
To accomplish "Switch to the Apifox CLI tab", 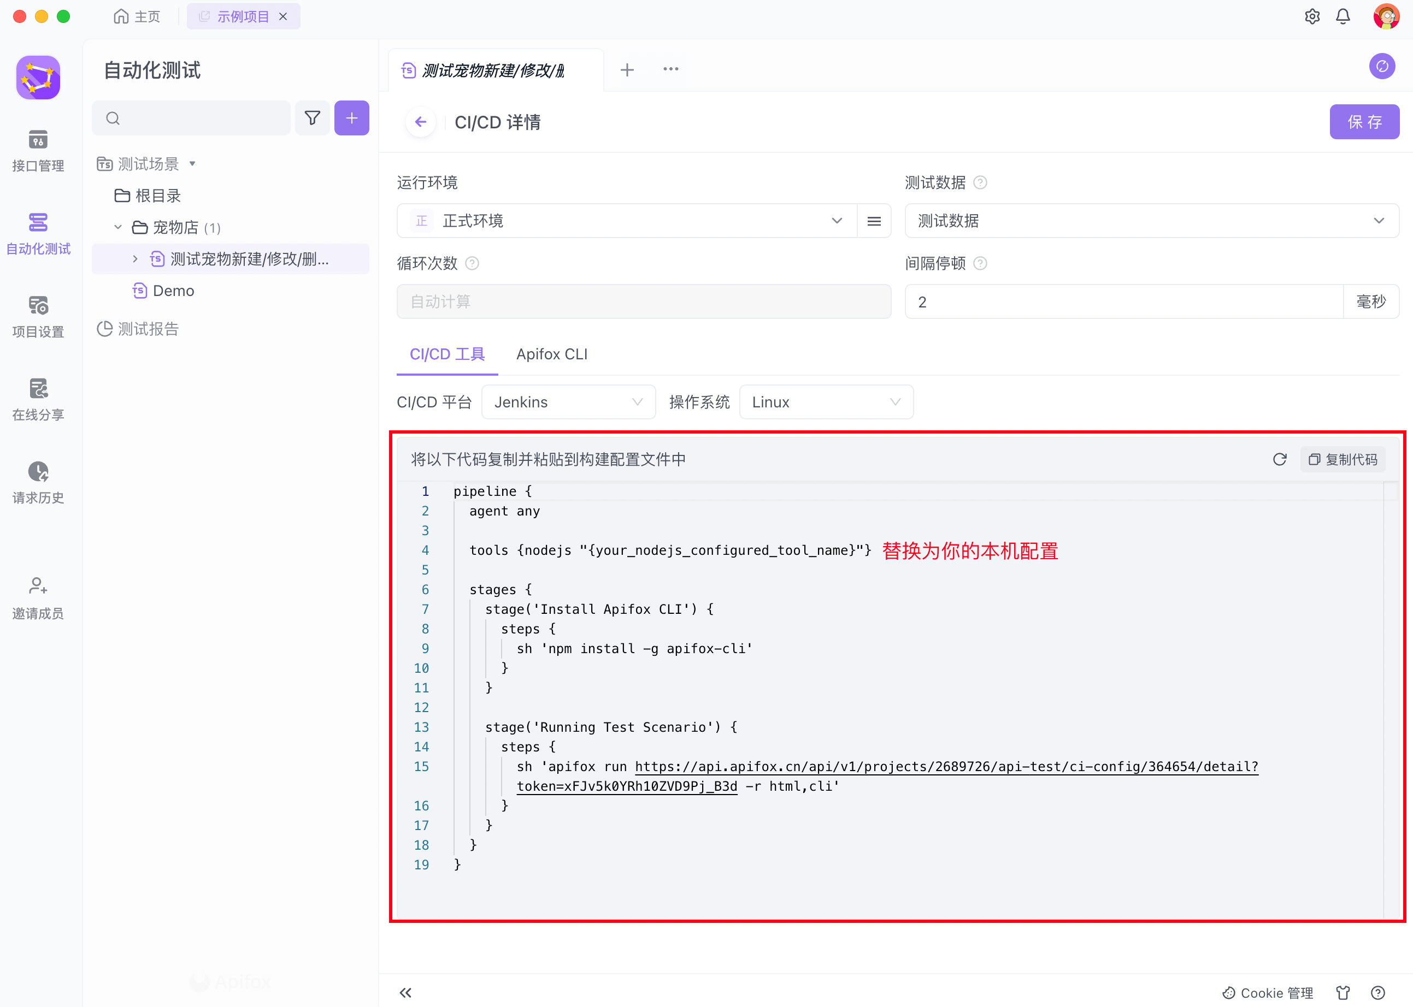I will point(551,354).
